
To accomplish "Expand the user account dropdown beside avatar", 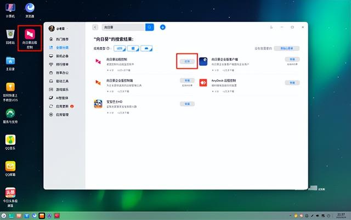I will pos(67,29).
